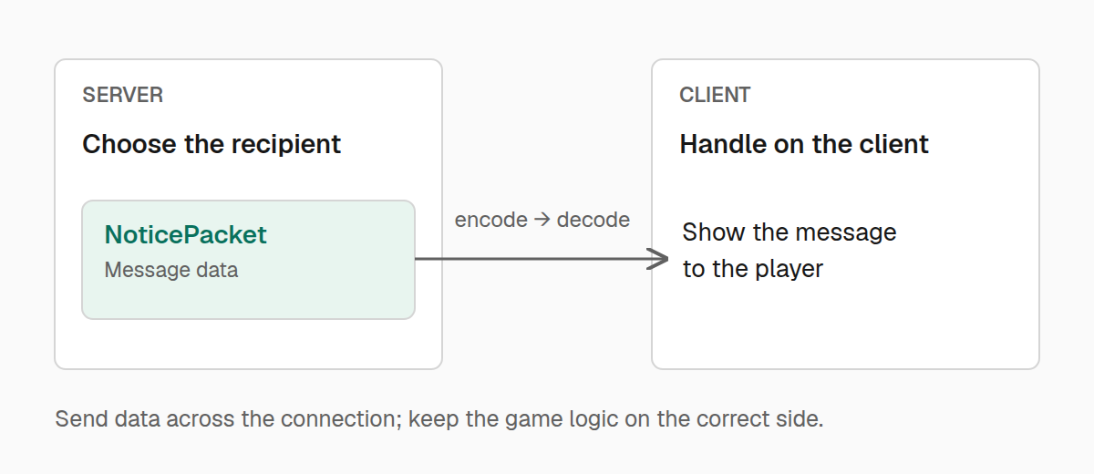1094x474 pixels.
Task: Select the Choose the recipient heading
Action: click(x=212, y=144)
